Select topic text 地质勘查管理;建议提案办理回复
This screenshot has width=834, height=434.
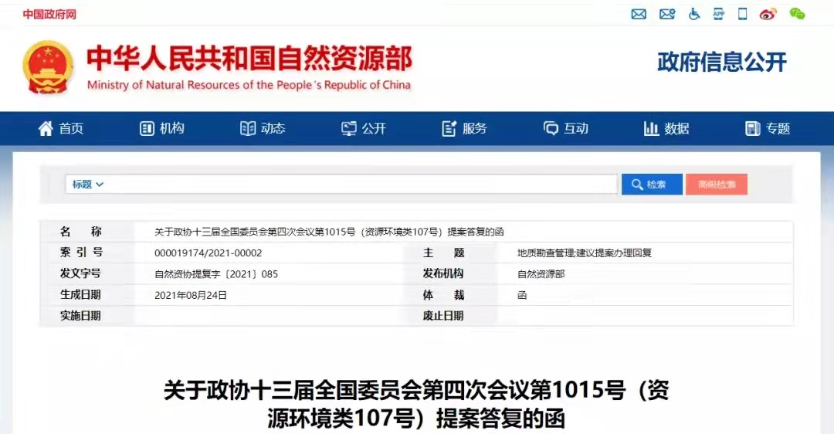pos(585,253)
